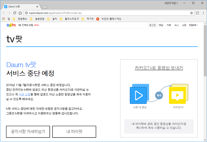Open the 비단의 플래시게임 bookmark
Viewport: 207px width, 142px height.
tap(109, 19)
